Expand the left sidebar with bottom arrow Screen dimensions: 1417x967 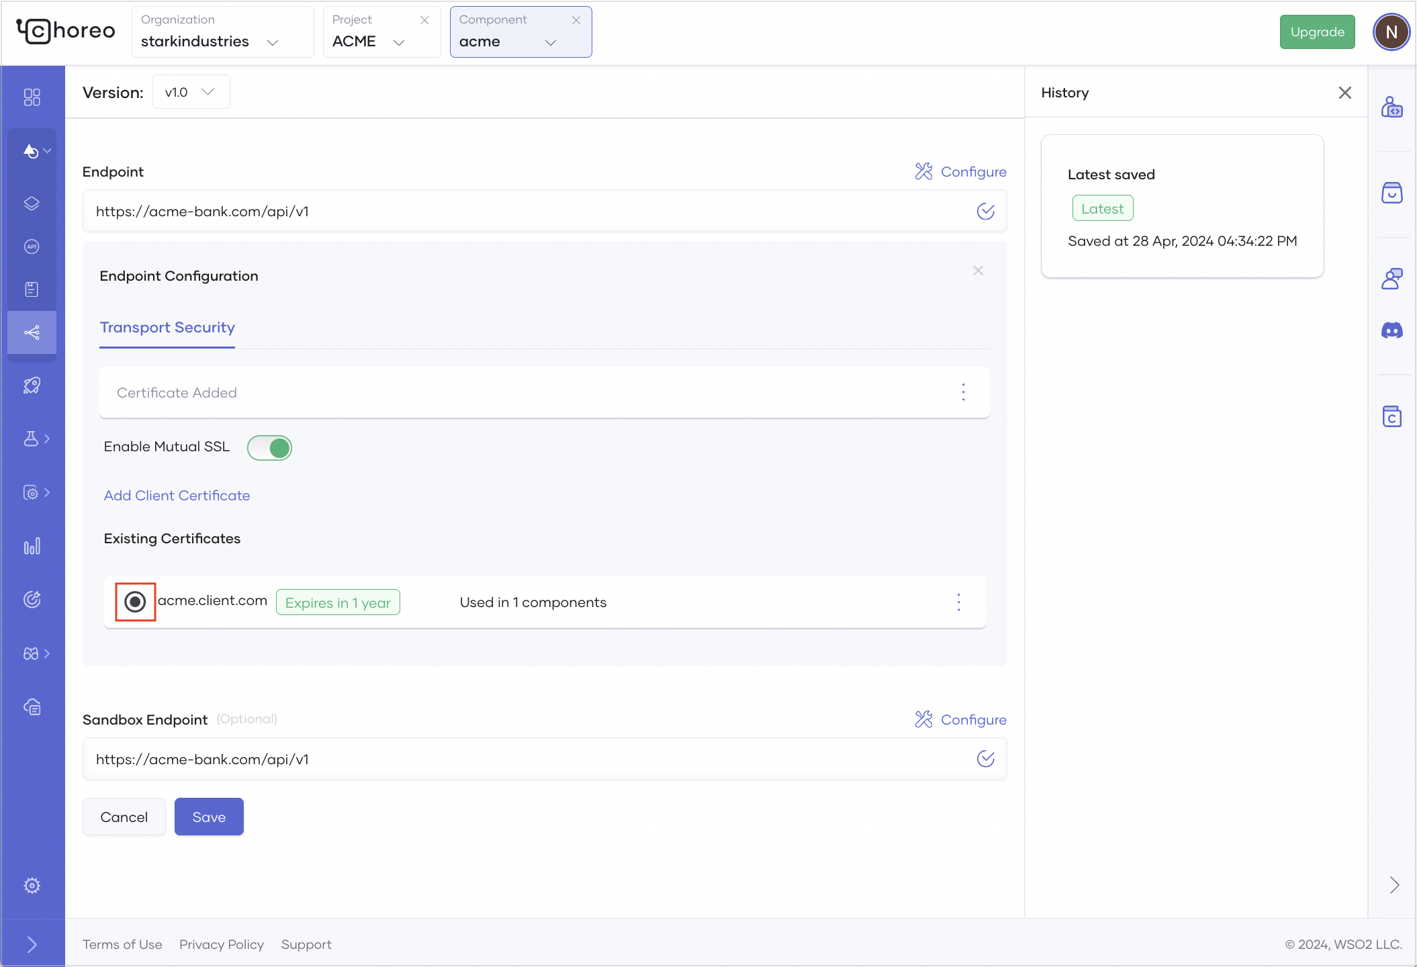click(32, 944)
